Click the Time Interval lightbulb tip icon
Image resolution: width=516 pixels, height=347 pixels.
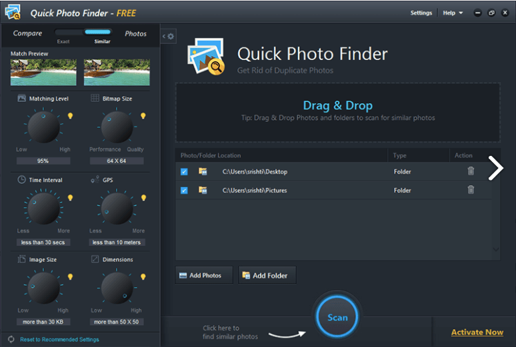[70, 198]
